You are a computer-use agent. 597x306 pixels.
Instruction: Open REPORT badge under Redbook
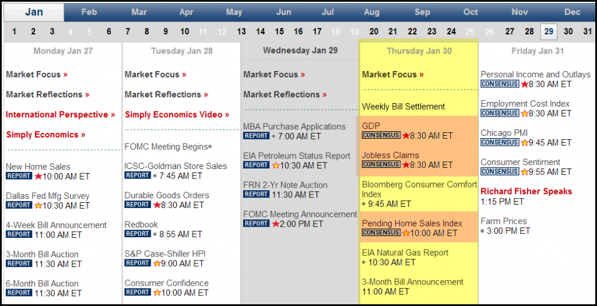pos(138,234)
